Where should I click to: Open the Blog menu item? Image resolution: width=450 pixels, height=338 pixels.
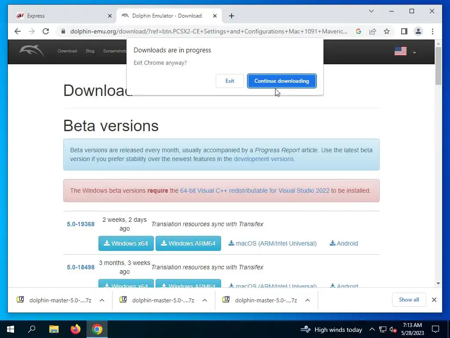[x=90, y=51]
